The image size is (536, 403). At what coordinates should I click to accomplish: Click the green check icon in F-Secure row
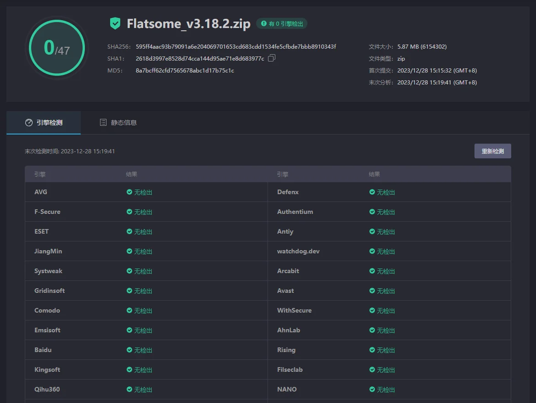point(129,212)
